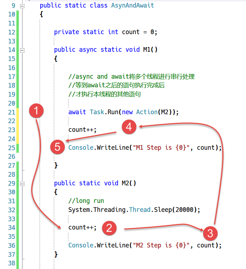Click Console.WriteLine with 'M1 Step is {0}'
The height and width of the screenshot is (269, 246).
[x=145, y=148]
